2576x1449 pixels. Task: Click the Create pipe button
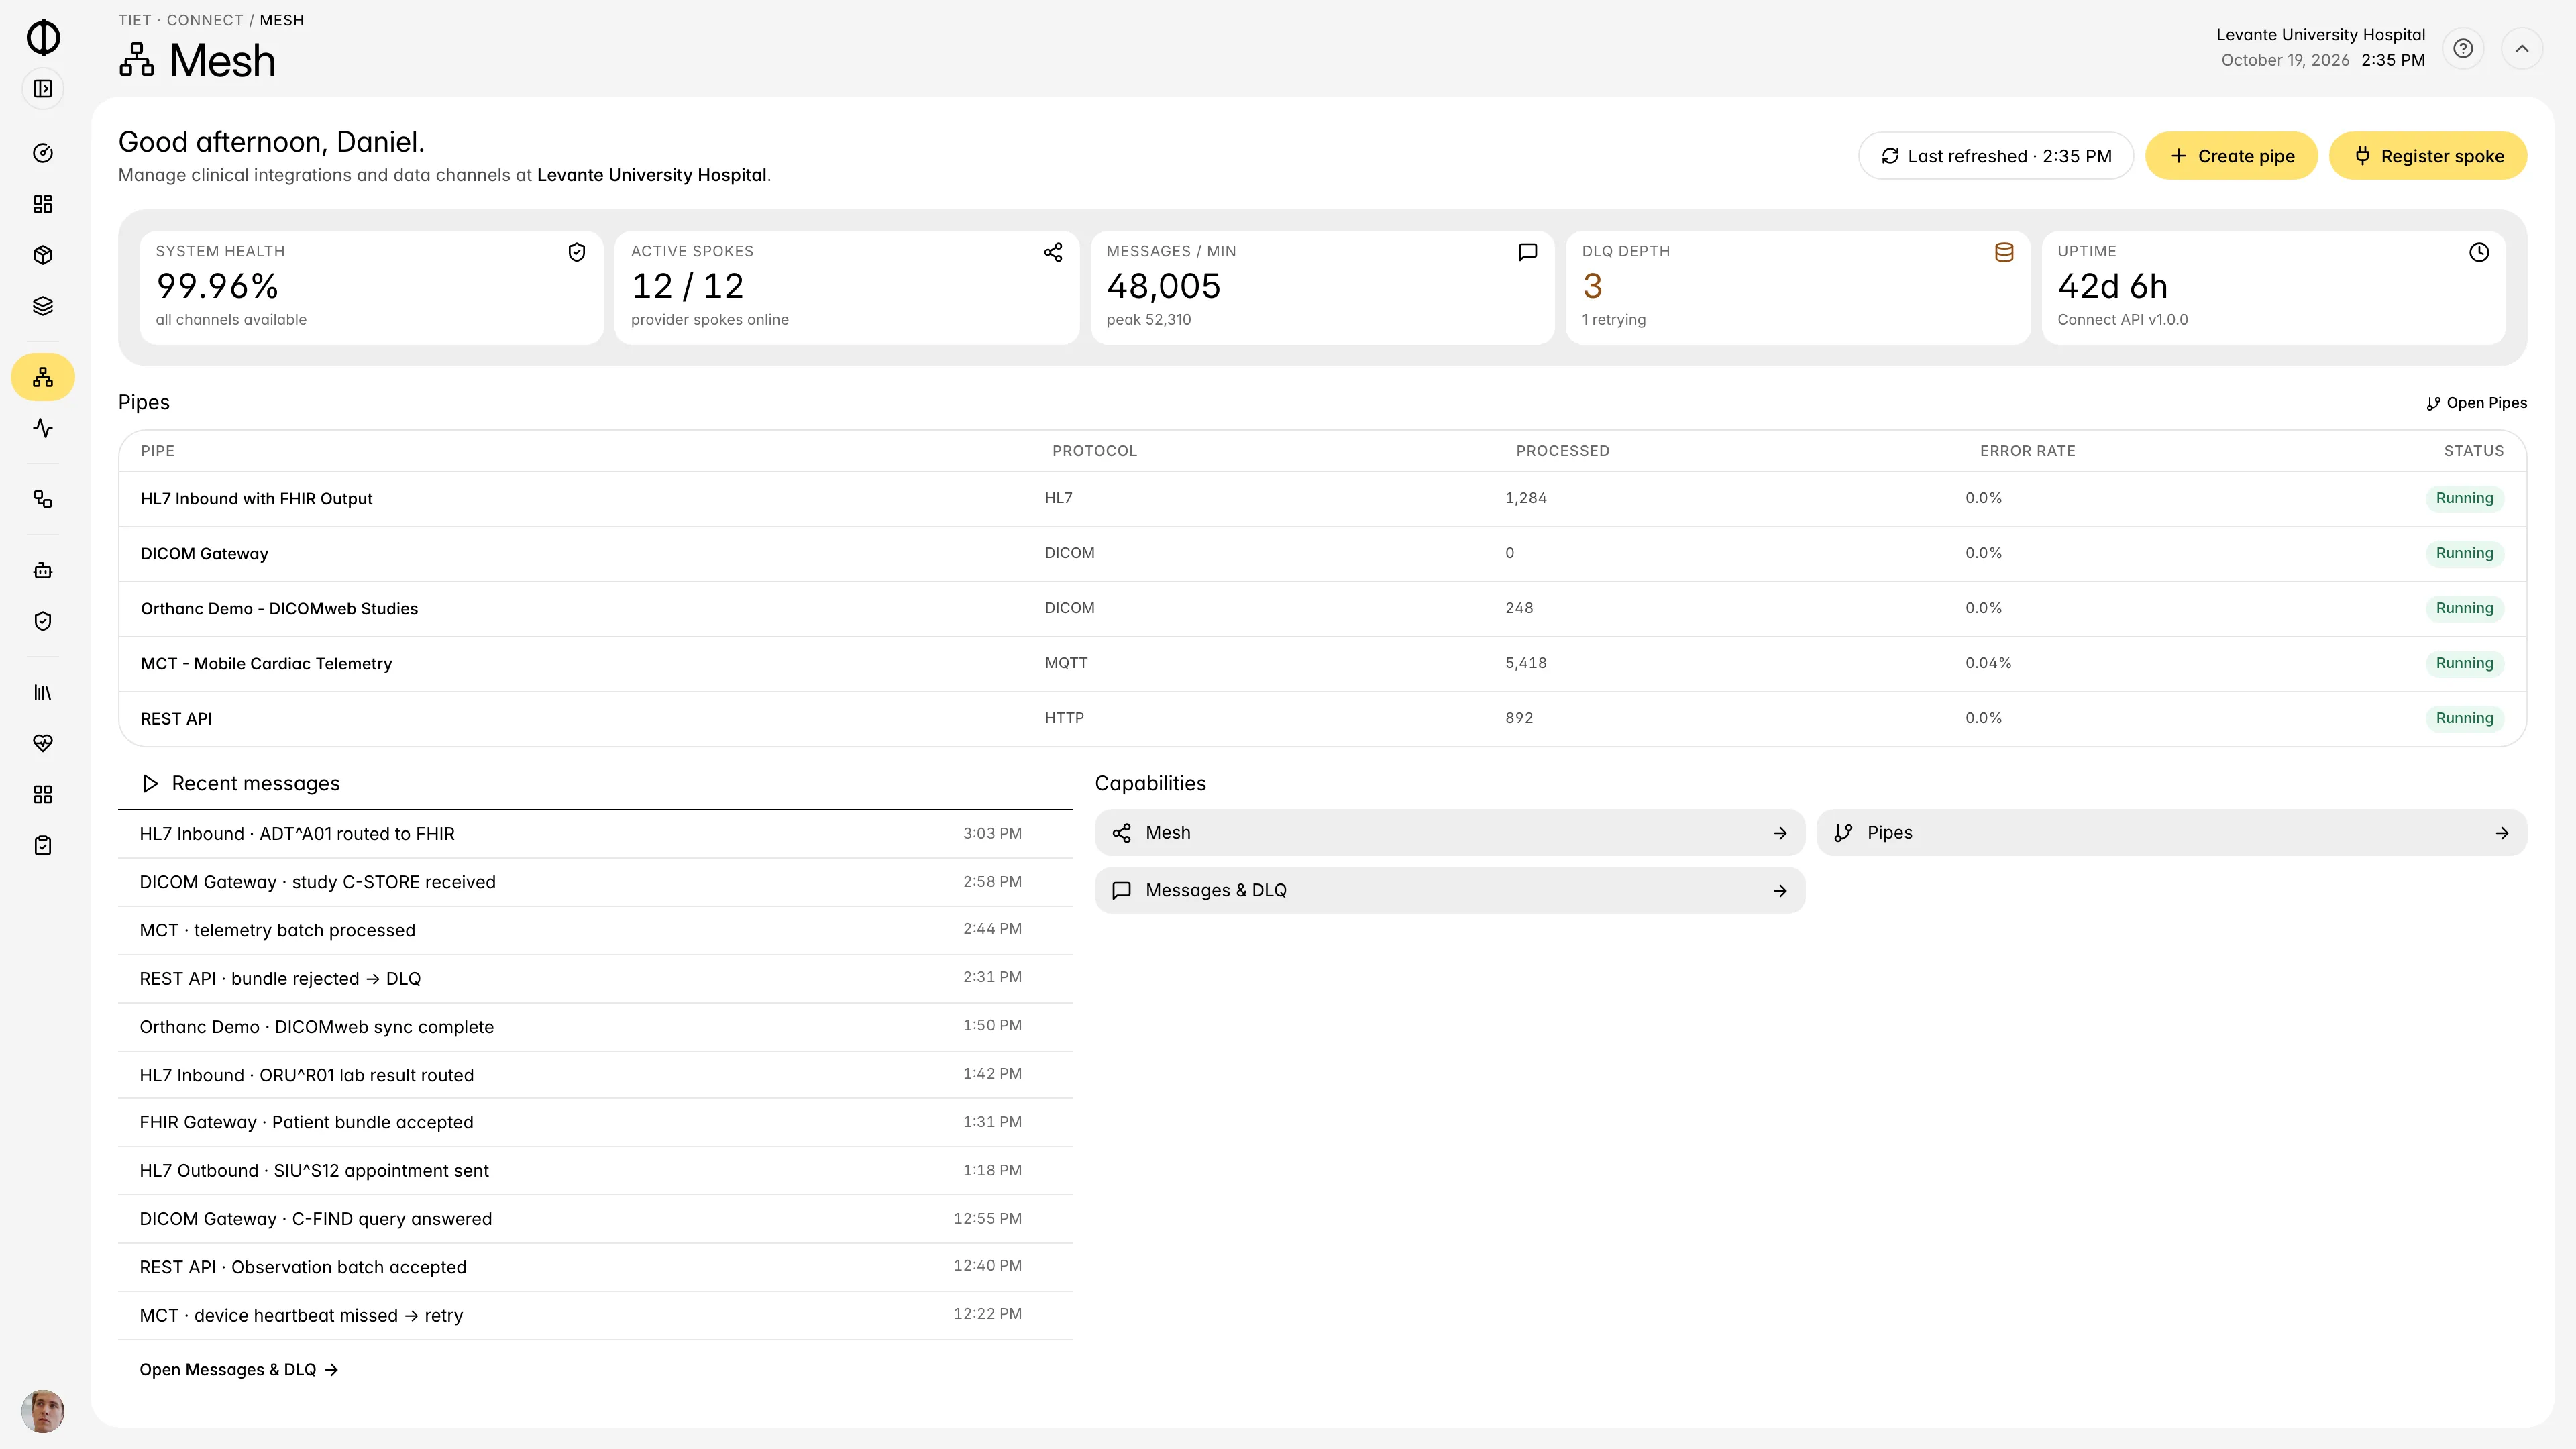point(2231,156)
